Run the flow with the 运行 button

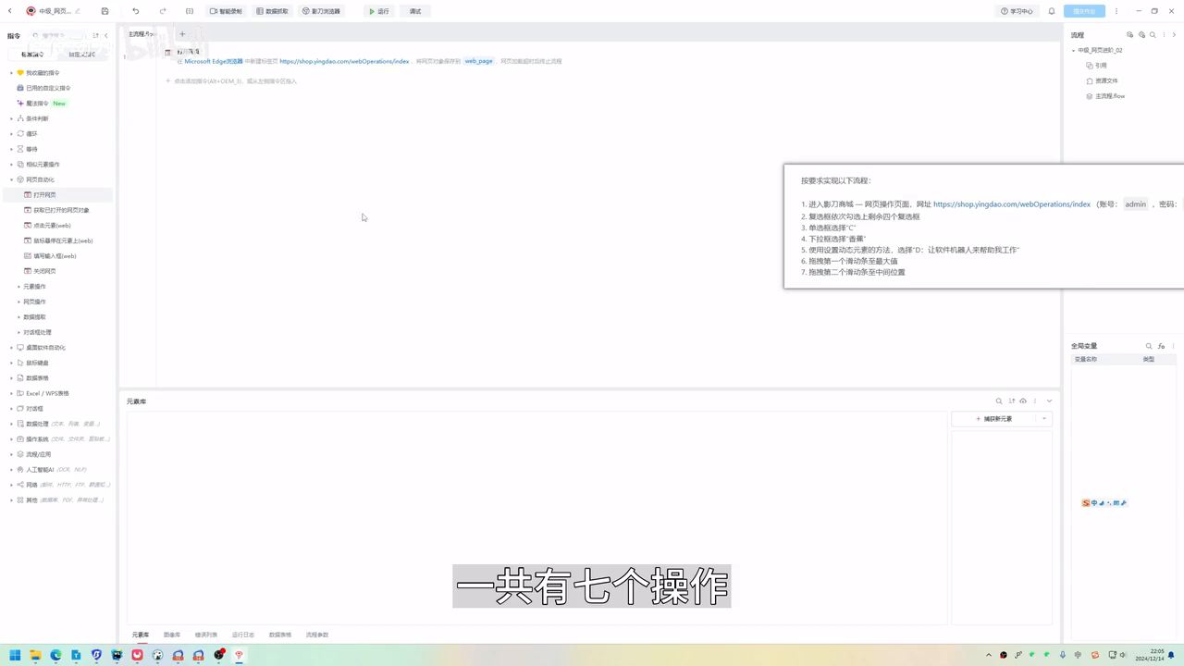[378, 11]
